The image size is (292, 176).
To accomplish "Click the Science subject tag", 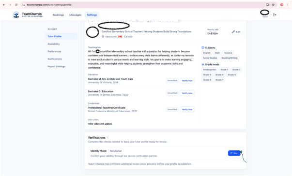I will [228, 53].
